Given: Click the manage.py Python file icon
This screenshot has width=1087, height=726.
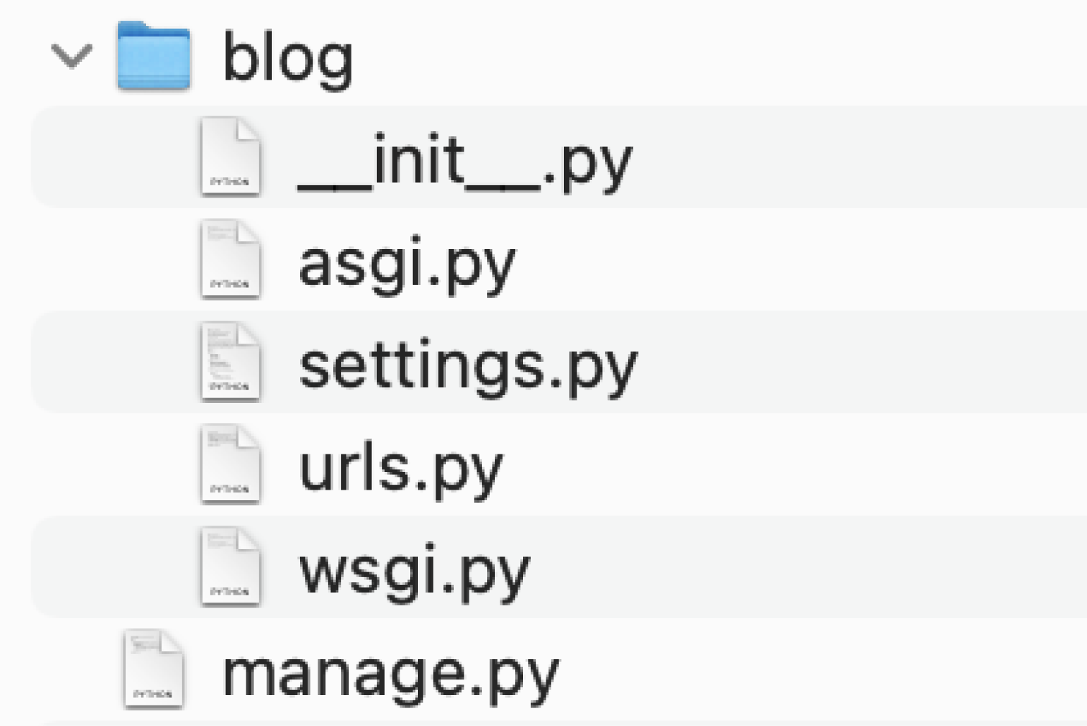Looking at the screenshot, I should coord(153,669).
